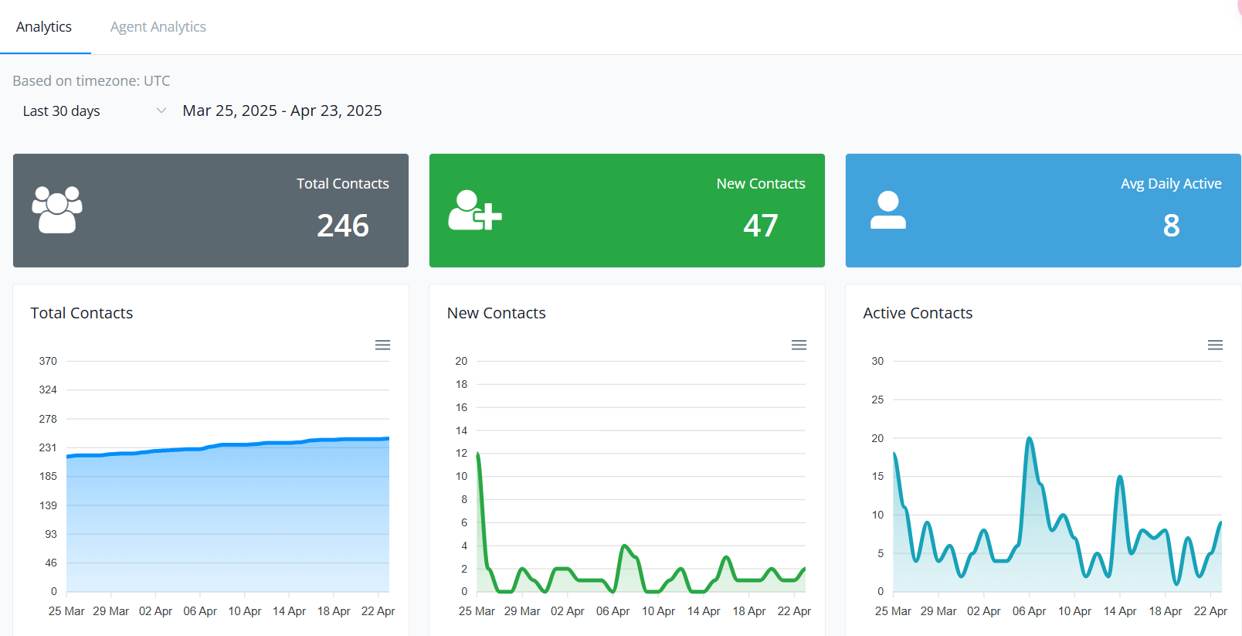Click the Active Contacts chart title
1242x636 pixels.
pyautogui.click(x=918, y=313)
